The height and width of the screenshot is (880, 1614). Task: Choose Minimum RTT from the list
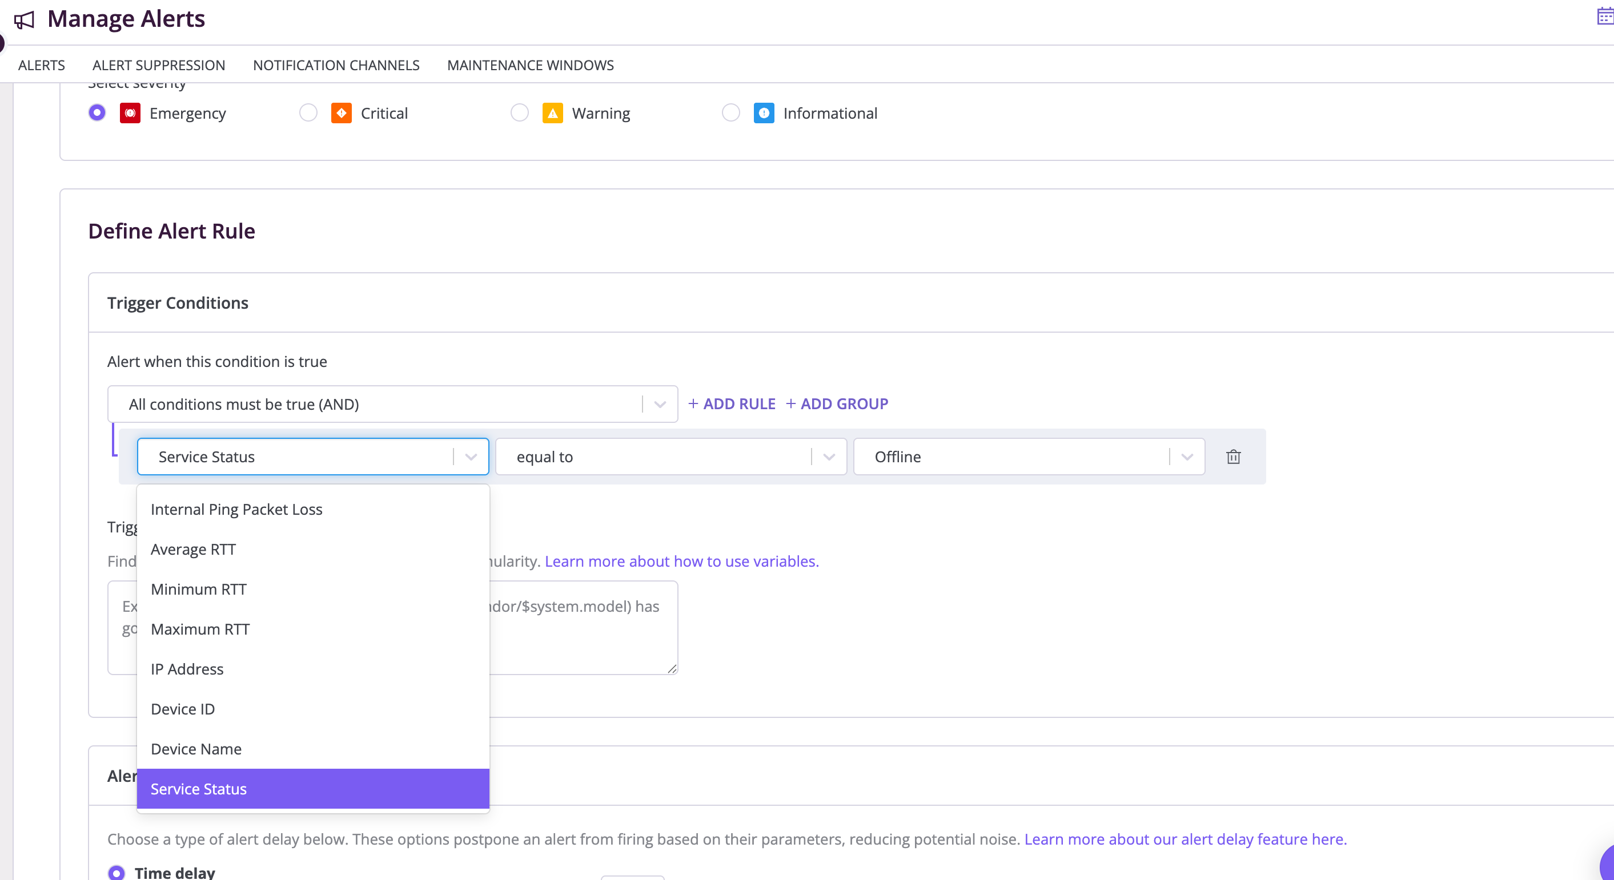312,590
